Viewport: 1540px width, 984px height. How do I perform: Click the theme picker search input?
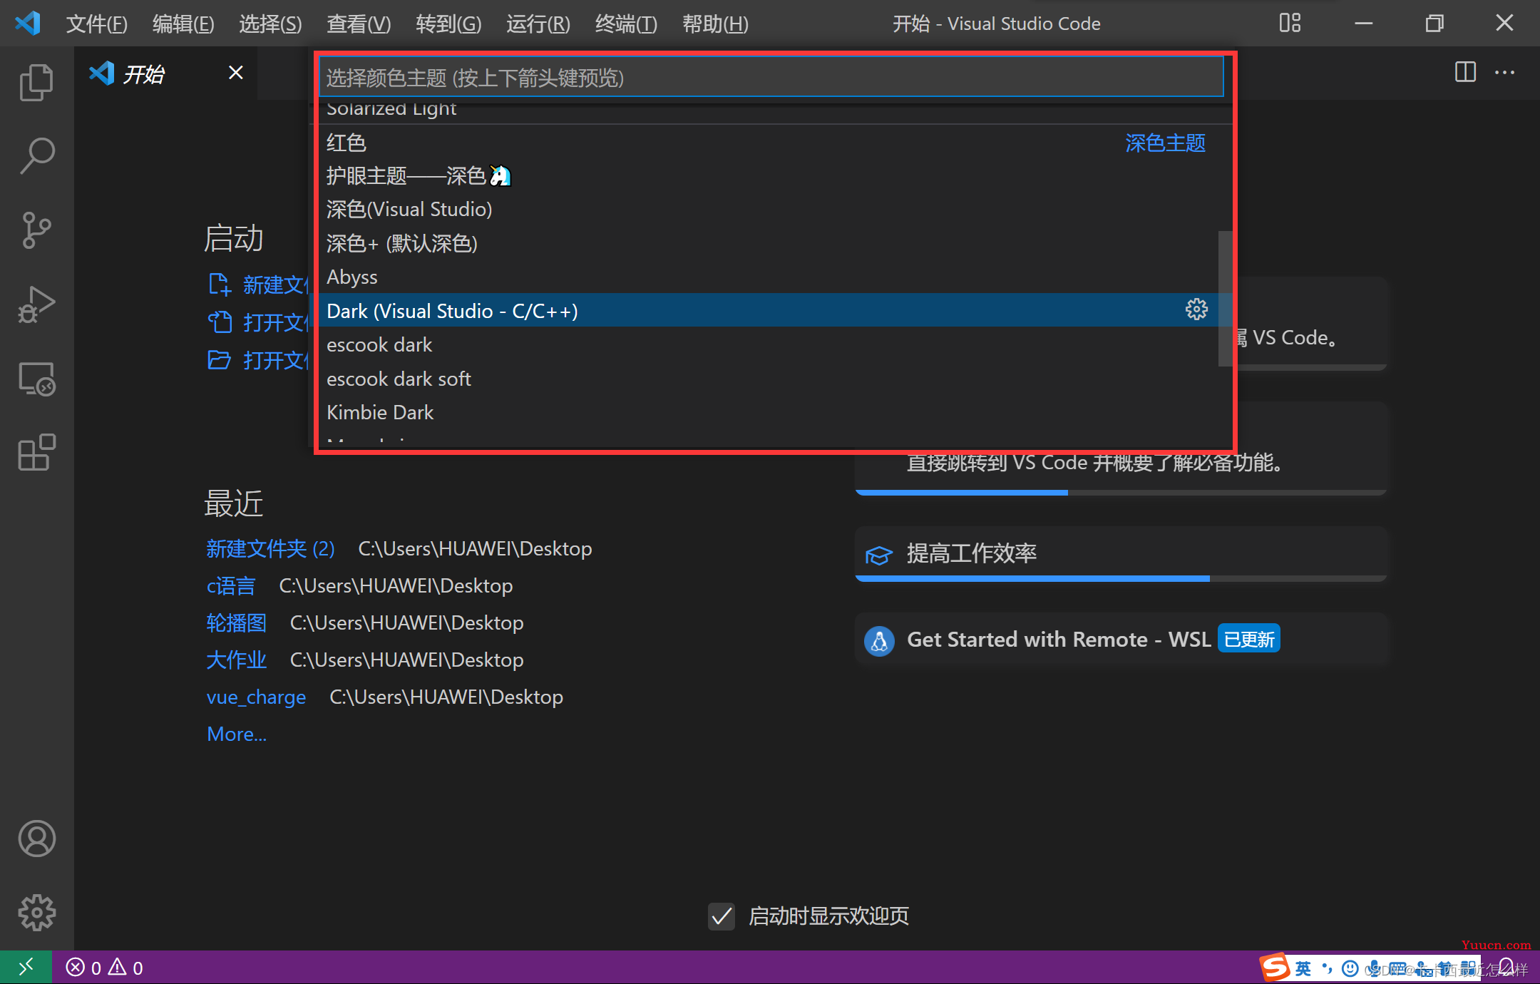(x=771, y=77)
